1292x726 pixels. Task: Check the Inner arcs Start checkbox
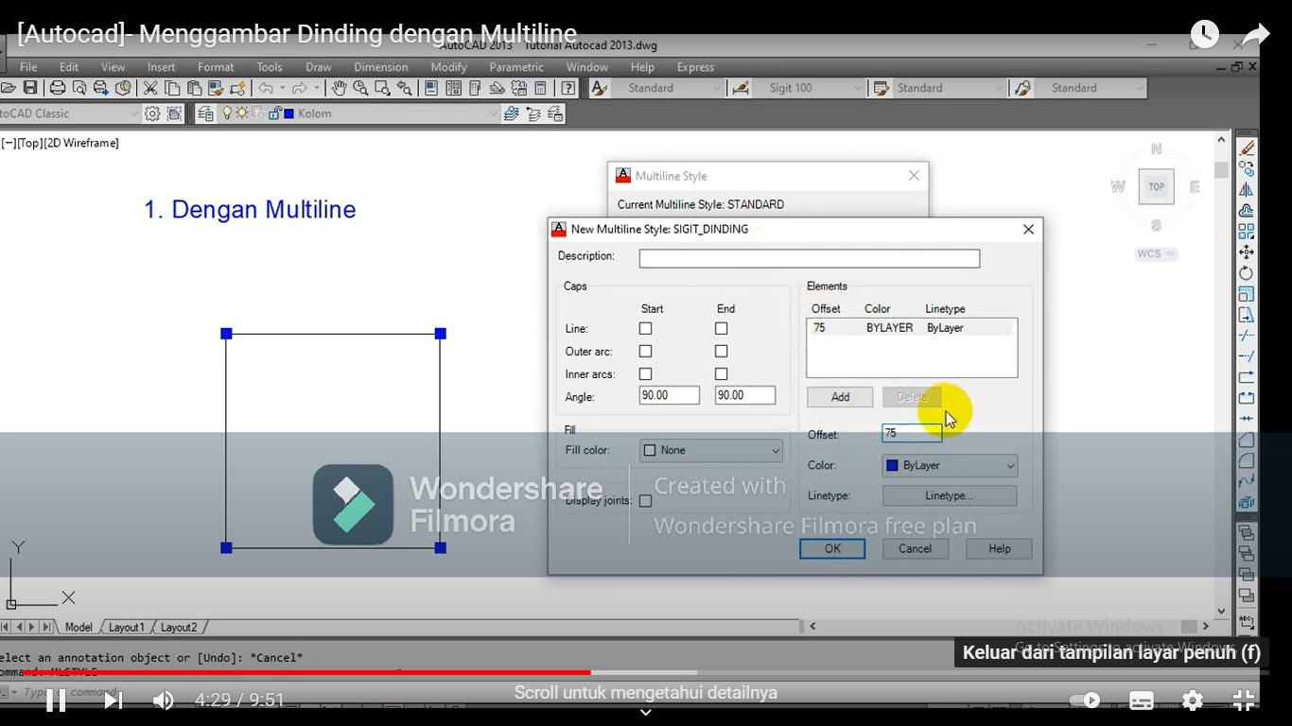coord(645,374)
